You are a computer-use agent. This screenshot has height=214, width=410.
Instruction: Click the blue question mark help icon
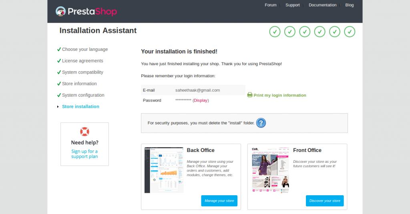[x=261, y=123]
